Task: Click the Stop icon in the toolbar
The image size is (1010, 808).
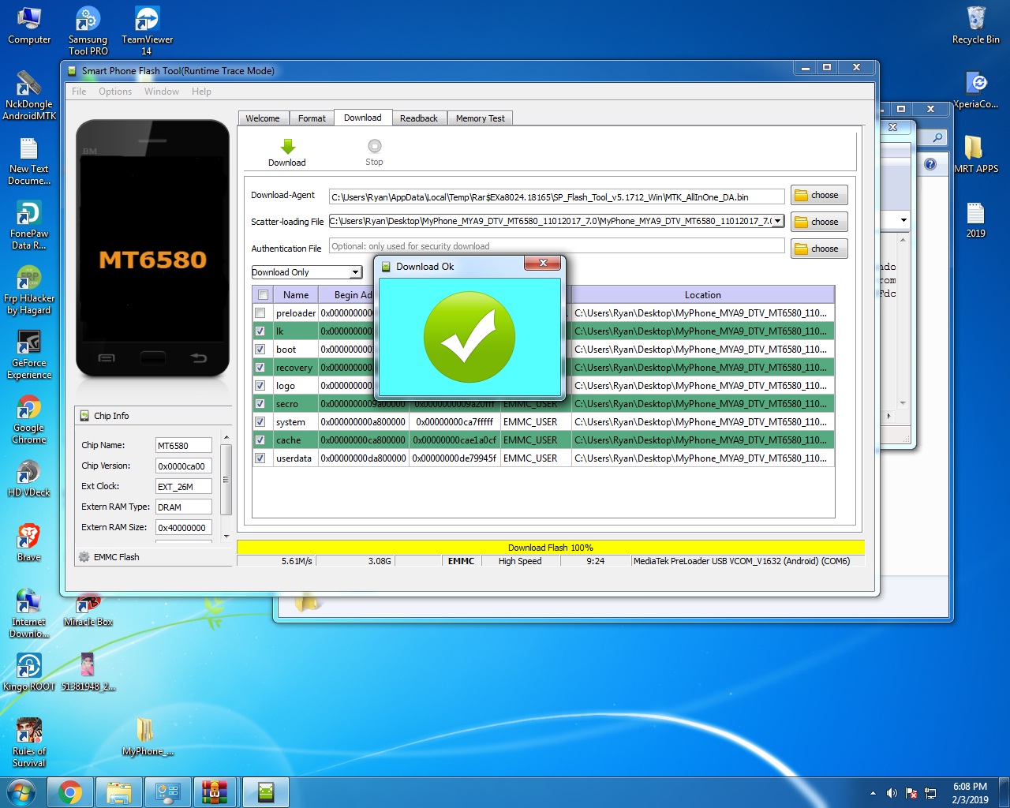Action: [375, 146]
